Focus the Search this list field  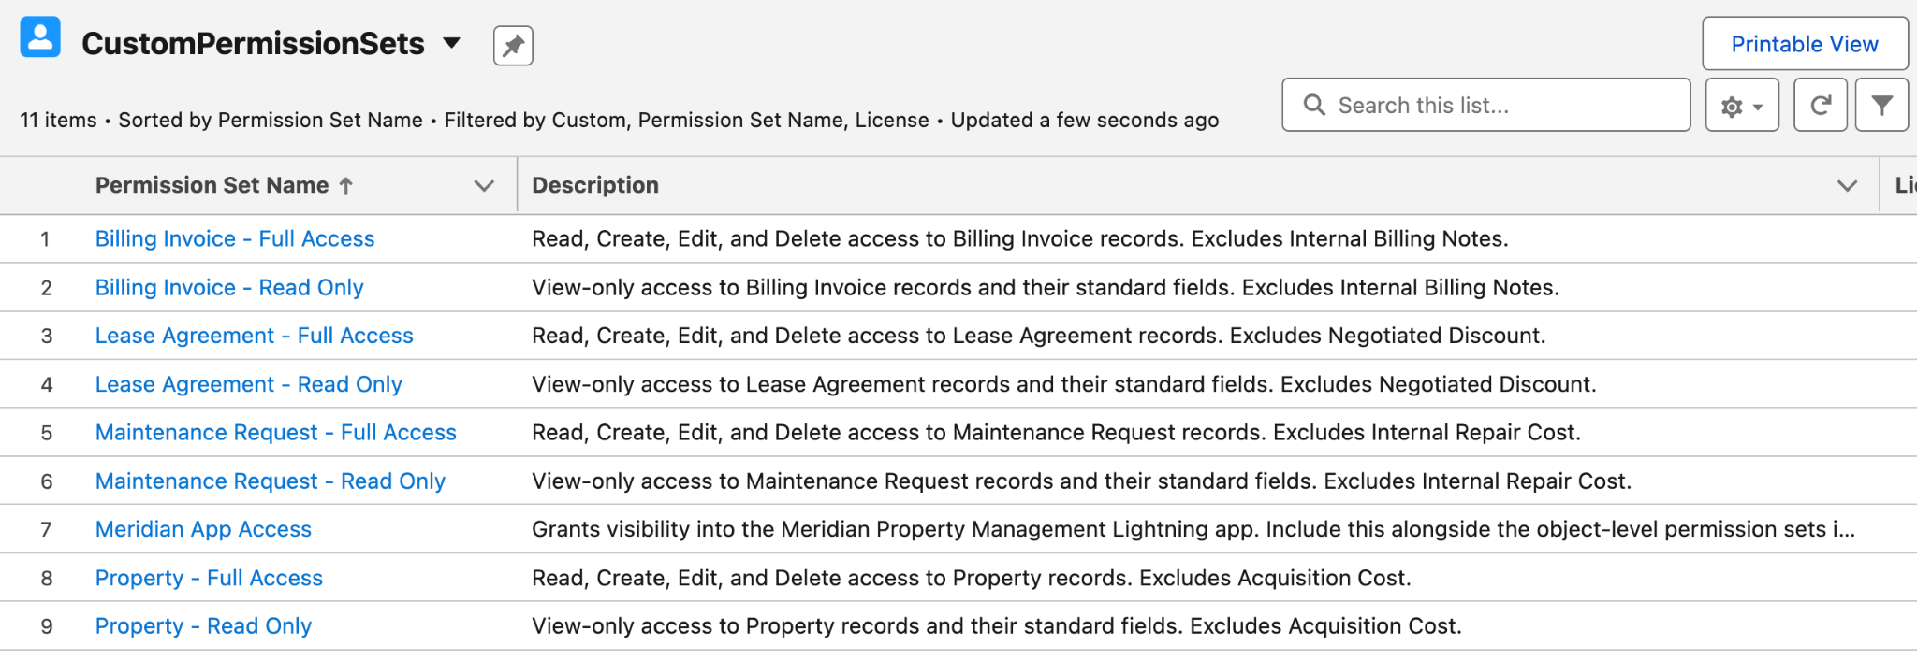click(1485, 106)
